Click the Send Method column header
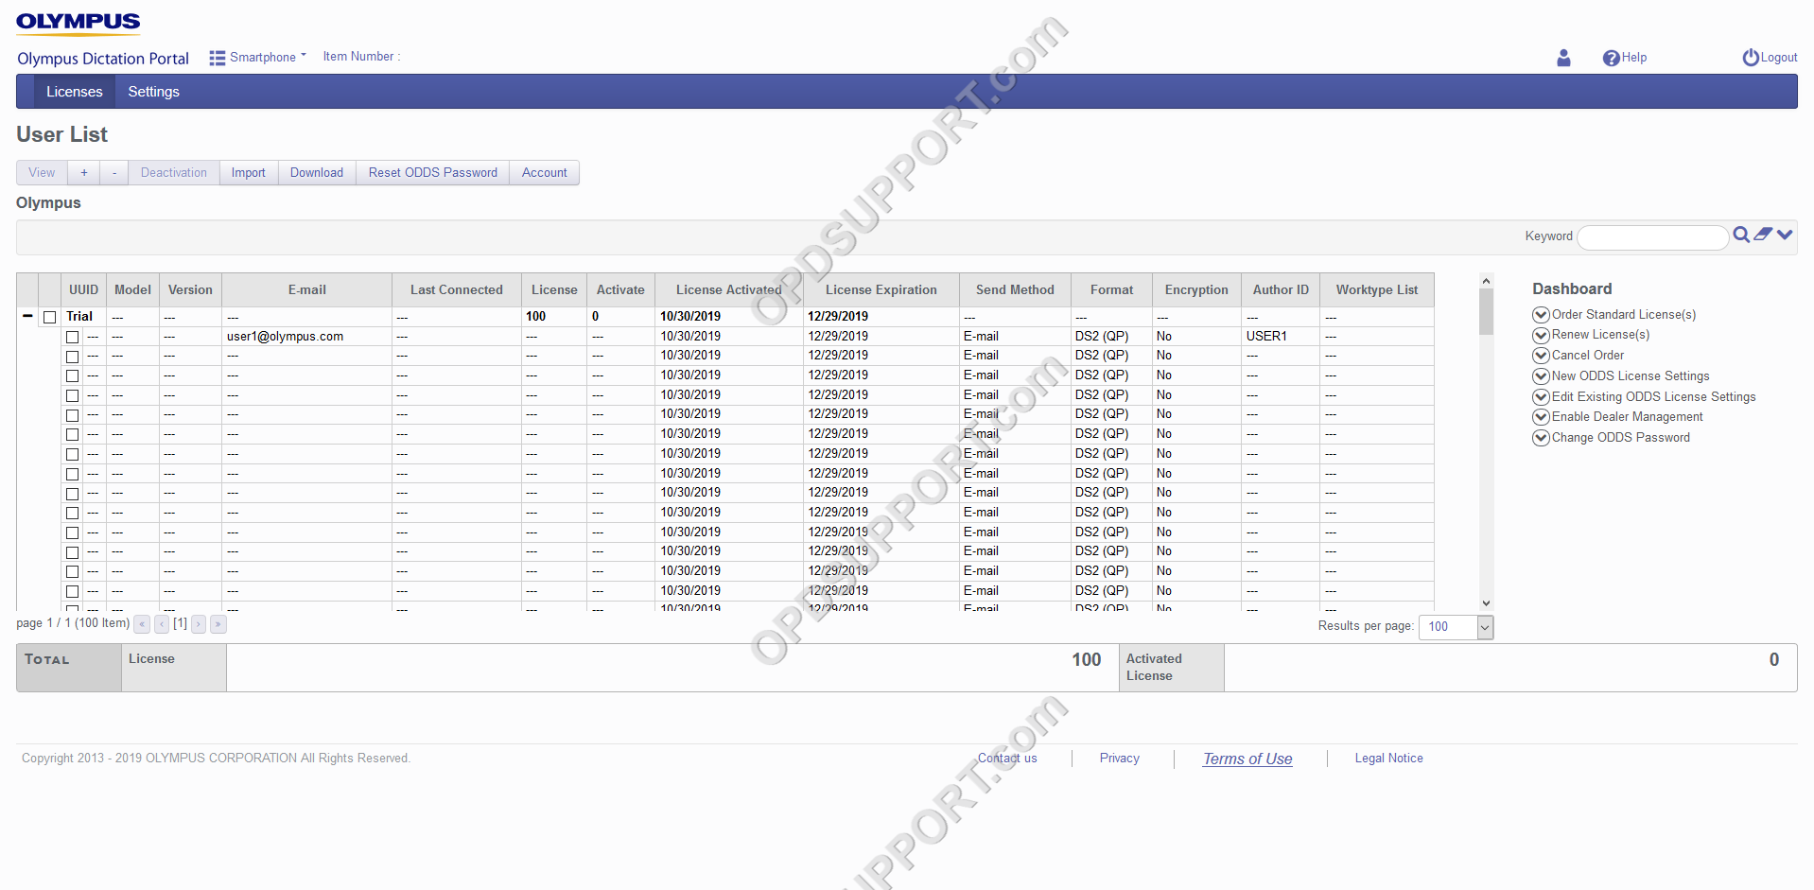1814x890 pixels. (x=1015, y=290)
